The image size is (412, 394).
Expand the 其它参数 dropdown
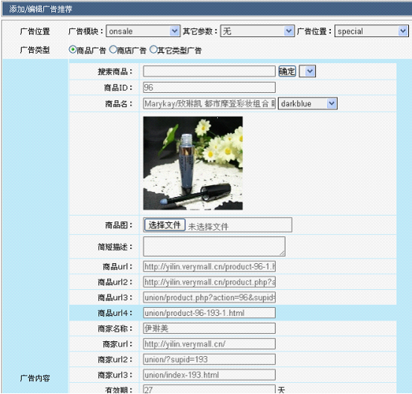257,31
